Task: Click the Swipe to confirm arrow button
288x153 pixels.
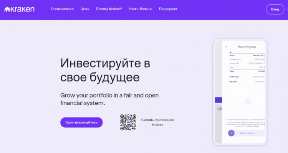Action: tap(231, 133)
